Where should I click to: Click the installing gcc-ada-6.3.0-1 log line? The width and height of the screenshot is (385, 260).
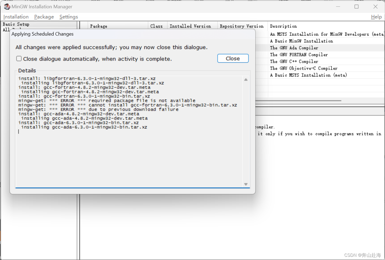click(84, 127)
